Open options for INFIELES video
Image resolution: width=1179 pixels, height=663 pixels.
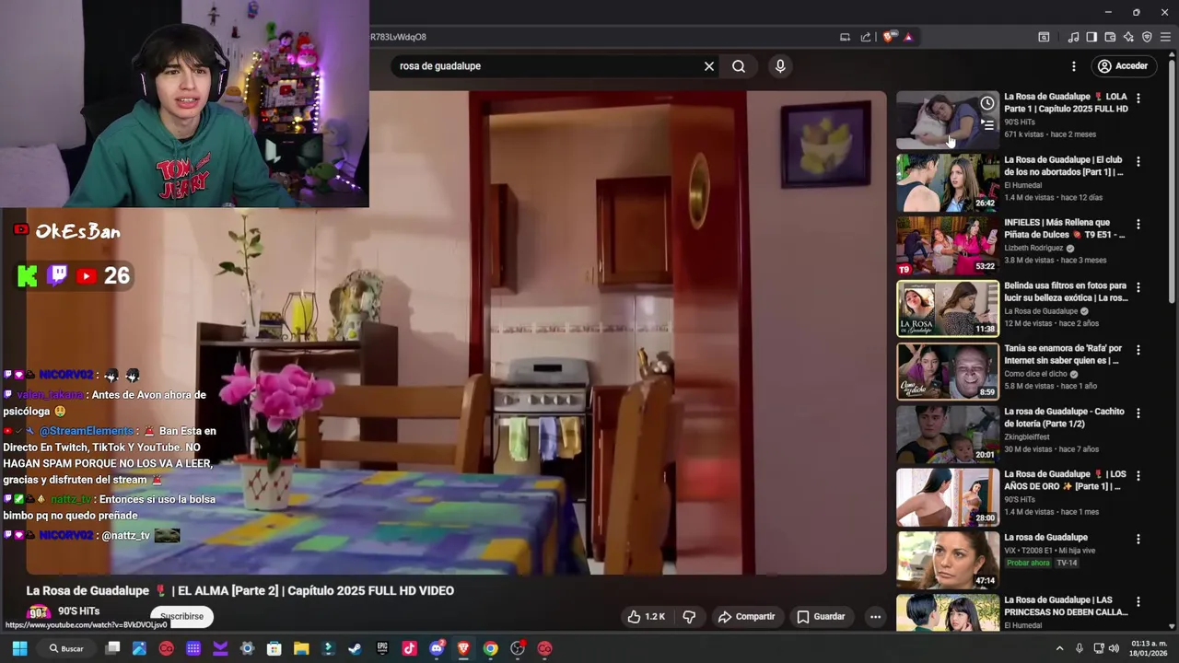point(1138,224)
